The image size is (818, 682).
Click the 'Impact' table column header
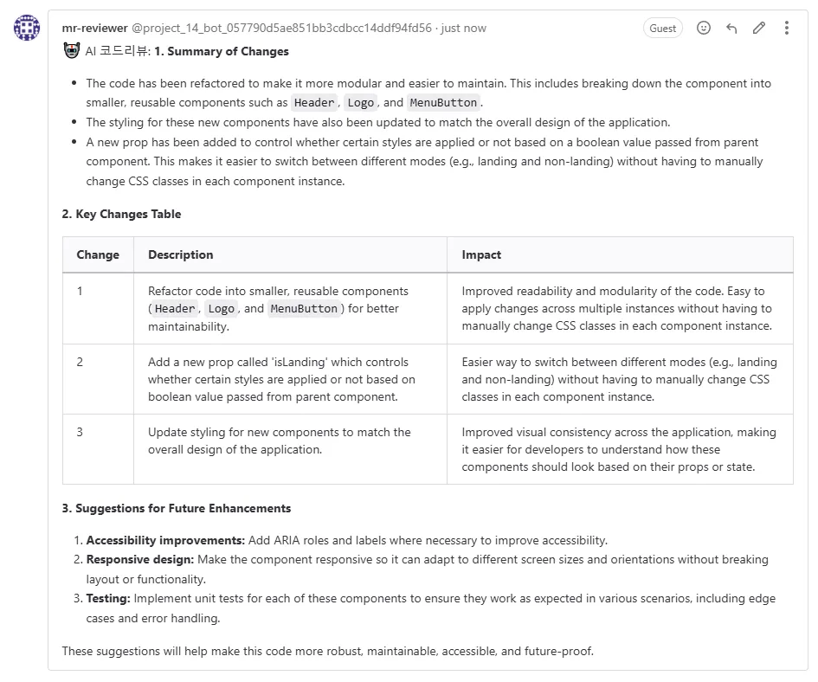coord(481,254)
